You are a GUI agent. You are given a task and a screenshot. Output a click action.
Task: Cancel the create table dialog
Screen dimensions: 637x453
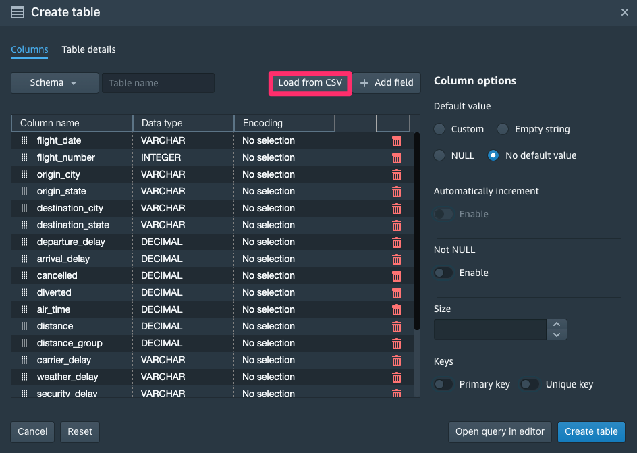[32, 431]
